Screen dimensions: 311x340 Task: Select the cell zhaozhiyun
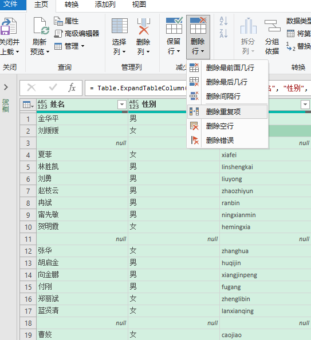[x=265, y=191]
